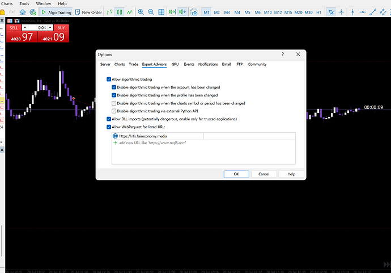Select the vertical line drawing tool
Viewport: 391px width, 273px height.
click(352, 12)
